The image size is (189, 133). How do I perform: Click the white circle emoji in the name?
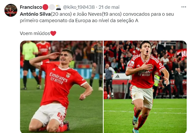52,7
